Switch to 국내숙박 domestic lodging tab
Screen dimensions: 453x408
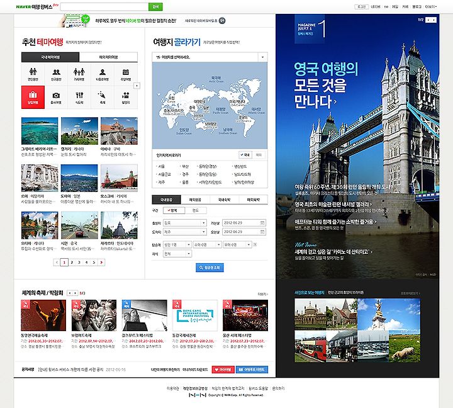[224, 200]
